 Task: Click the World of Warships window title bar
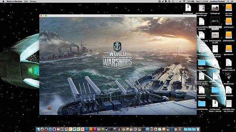coord(118,16)
